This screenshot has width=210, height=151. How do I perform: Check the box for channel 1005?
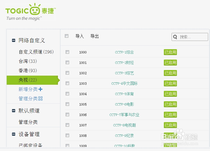(x=67, y=104)
